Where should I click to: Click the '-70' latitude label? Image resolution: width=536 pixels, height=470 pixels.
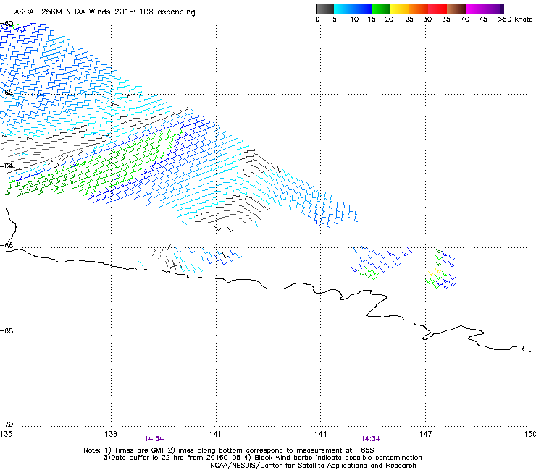pyautogui.click(x=7, y=424)
